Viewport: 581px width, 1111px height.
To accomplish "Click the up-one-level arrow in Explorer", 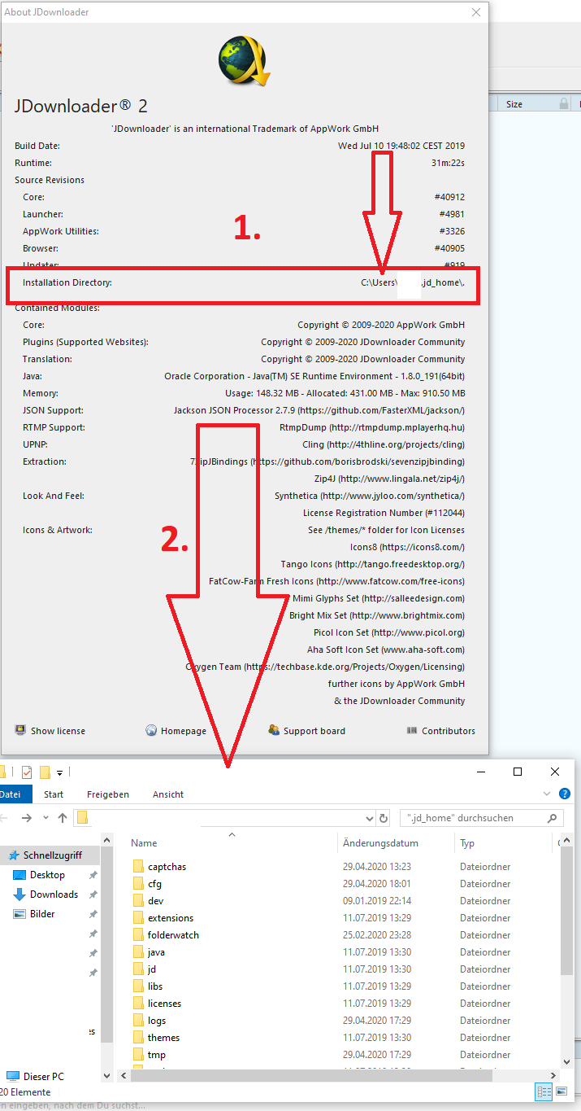I will (x=63, y=818).
